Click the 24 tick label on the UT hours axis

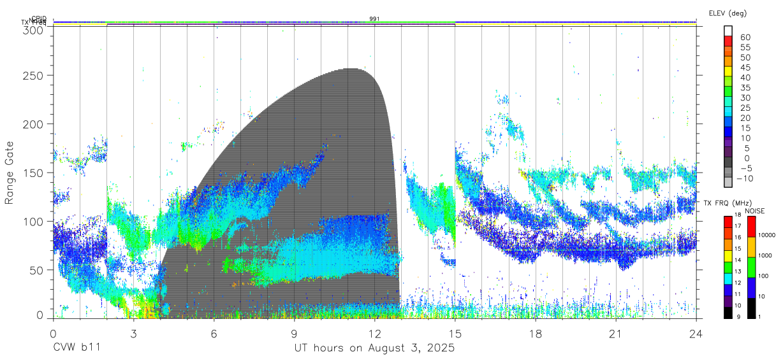pyautogui.click(x=696, y=334)
